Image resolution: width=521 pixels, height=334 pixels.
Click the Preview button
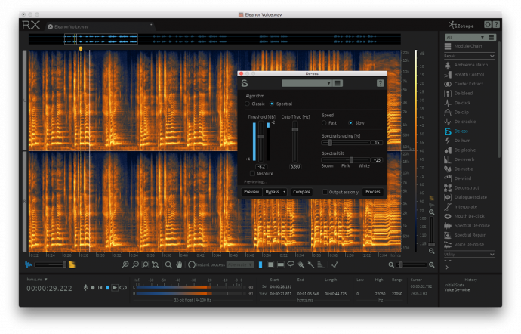pos(251,192)
